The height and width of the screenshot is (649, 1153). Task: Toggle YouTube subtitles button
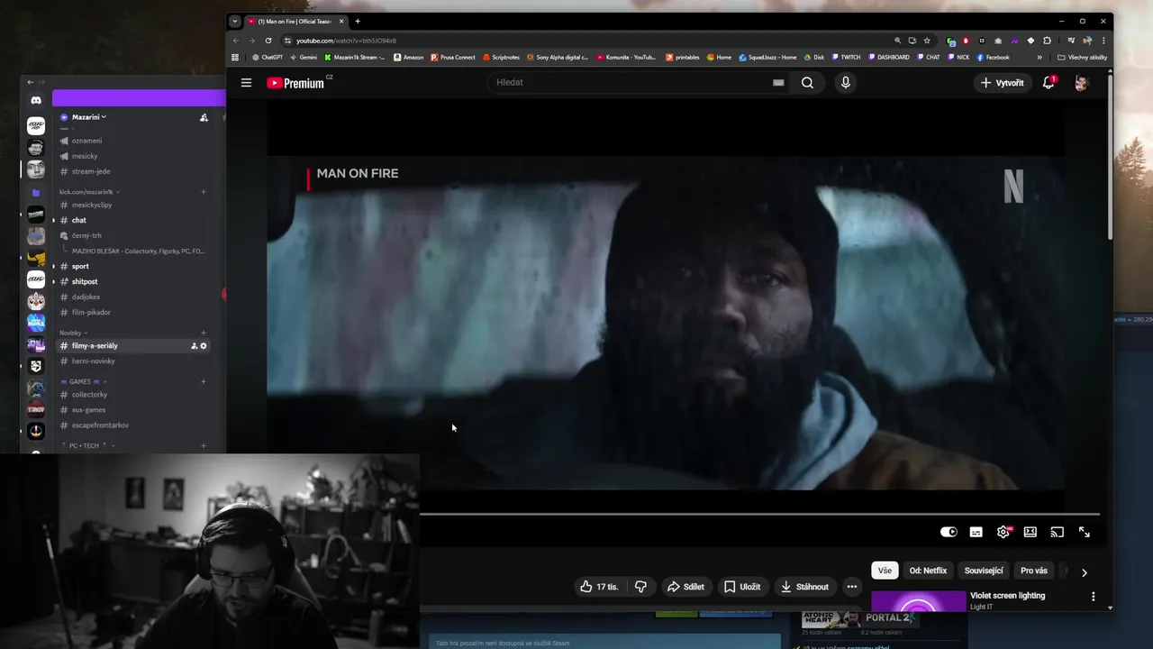click(x=976, y=533)
